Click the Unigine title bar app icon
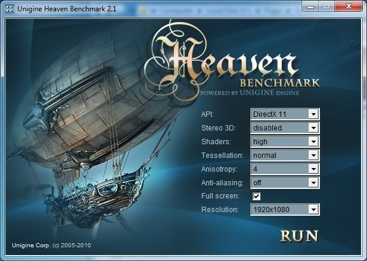 (x=10, y=9)
